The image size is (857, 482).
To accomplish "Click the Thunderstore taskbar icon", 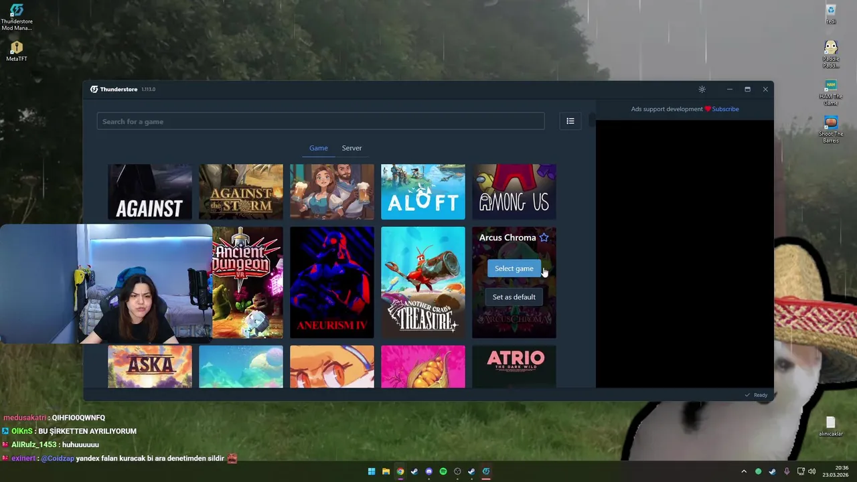I will click(486, 471).
